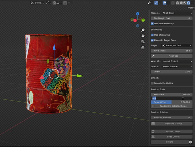Open the pivot point selector

tap(49, 3)
